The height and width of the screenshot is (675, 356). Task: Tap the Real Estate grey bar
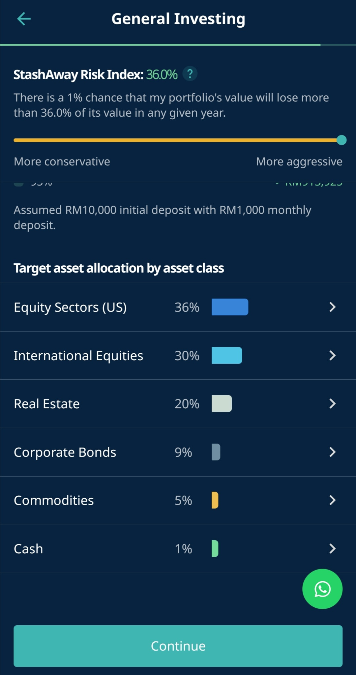click(x=222, y=403)
